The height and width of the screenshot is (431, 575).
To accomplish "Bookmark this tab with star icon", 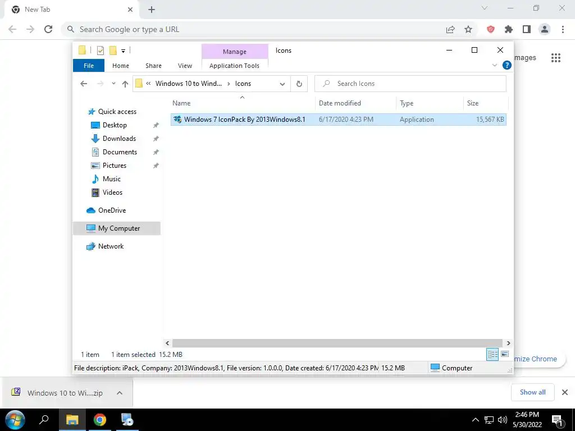I will [468, 29].
